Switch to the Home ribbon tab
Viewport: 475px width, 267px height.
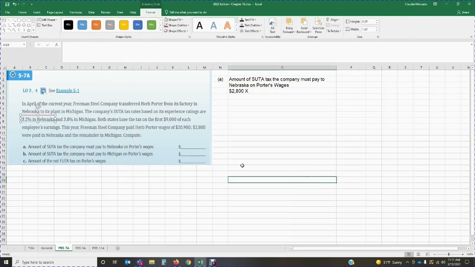22,12
